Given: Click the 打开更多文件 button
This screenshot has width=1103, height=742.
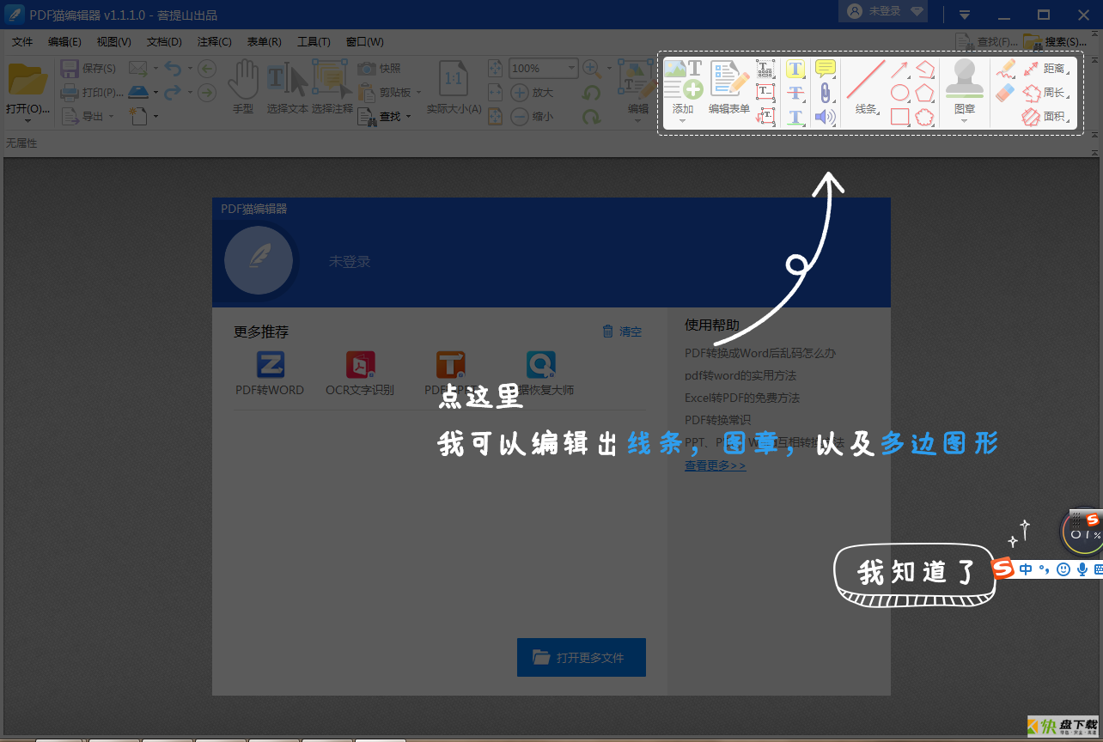Looking at the screenshot, I should [582, 657].
